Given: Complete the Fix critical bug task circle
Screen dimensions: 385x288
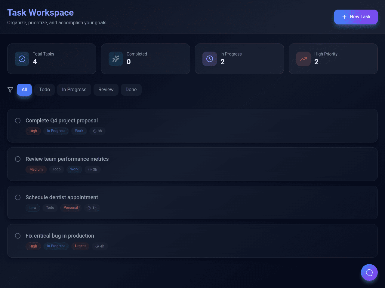Looking at the screenshot, I should point(18,236).
